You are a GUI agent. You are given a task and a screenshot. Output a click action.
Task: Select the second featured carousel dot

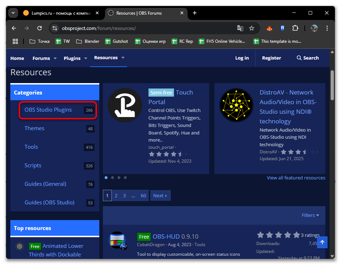[x=112, y=177]
